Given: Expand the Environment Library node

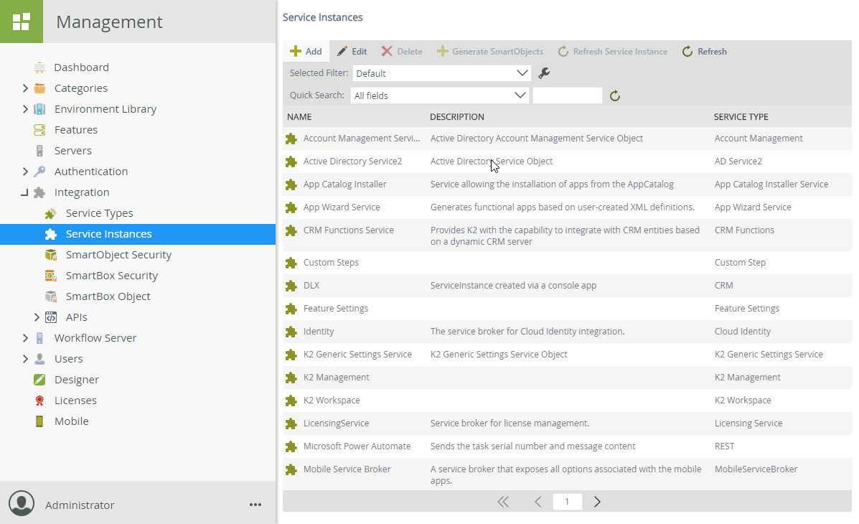Looking at the screenshot, I should pyautogui.click(x=25, y=109).
